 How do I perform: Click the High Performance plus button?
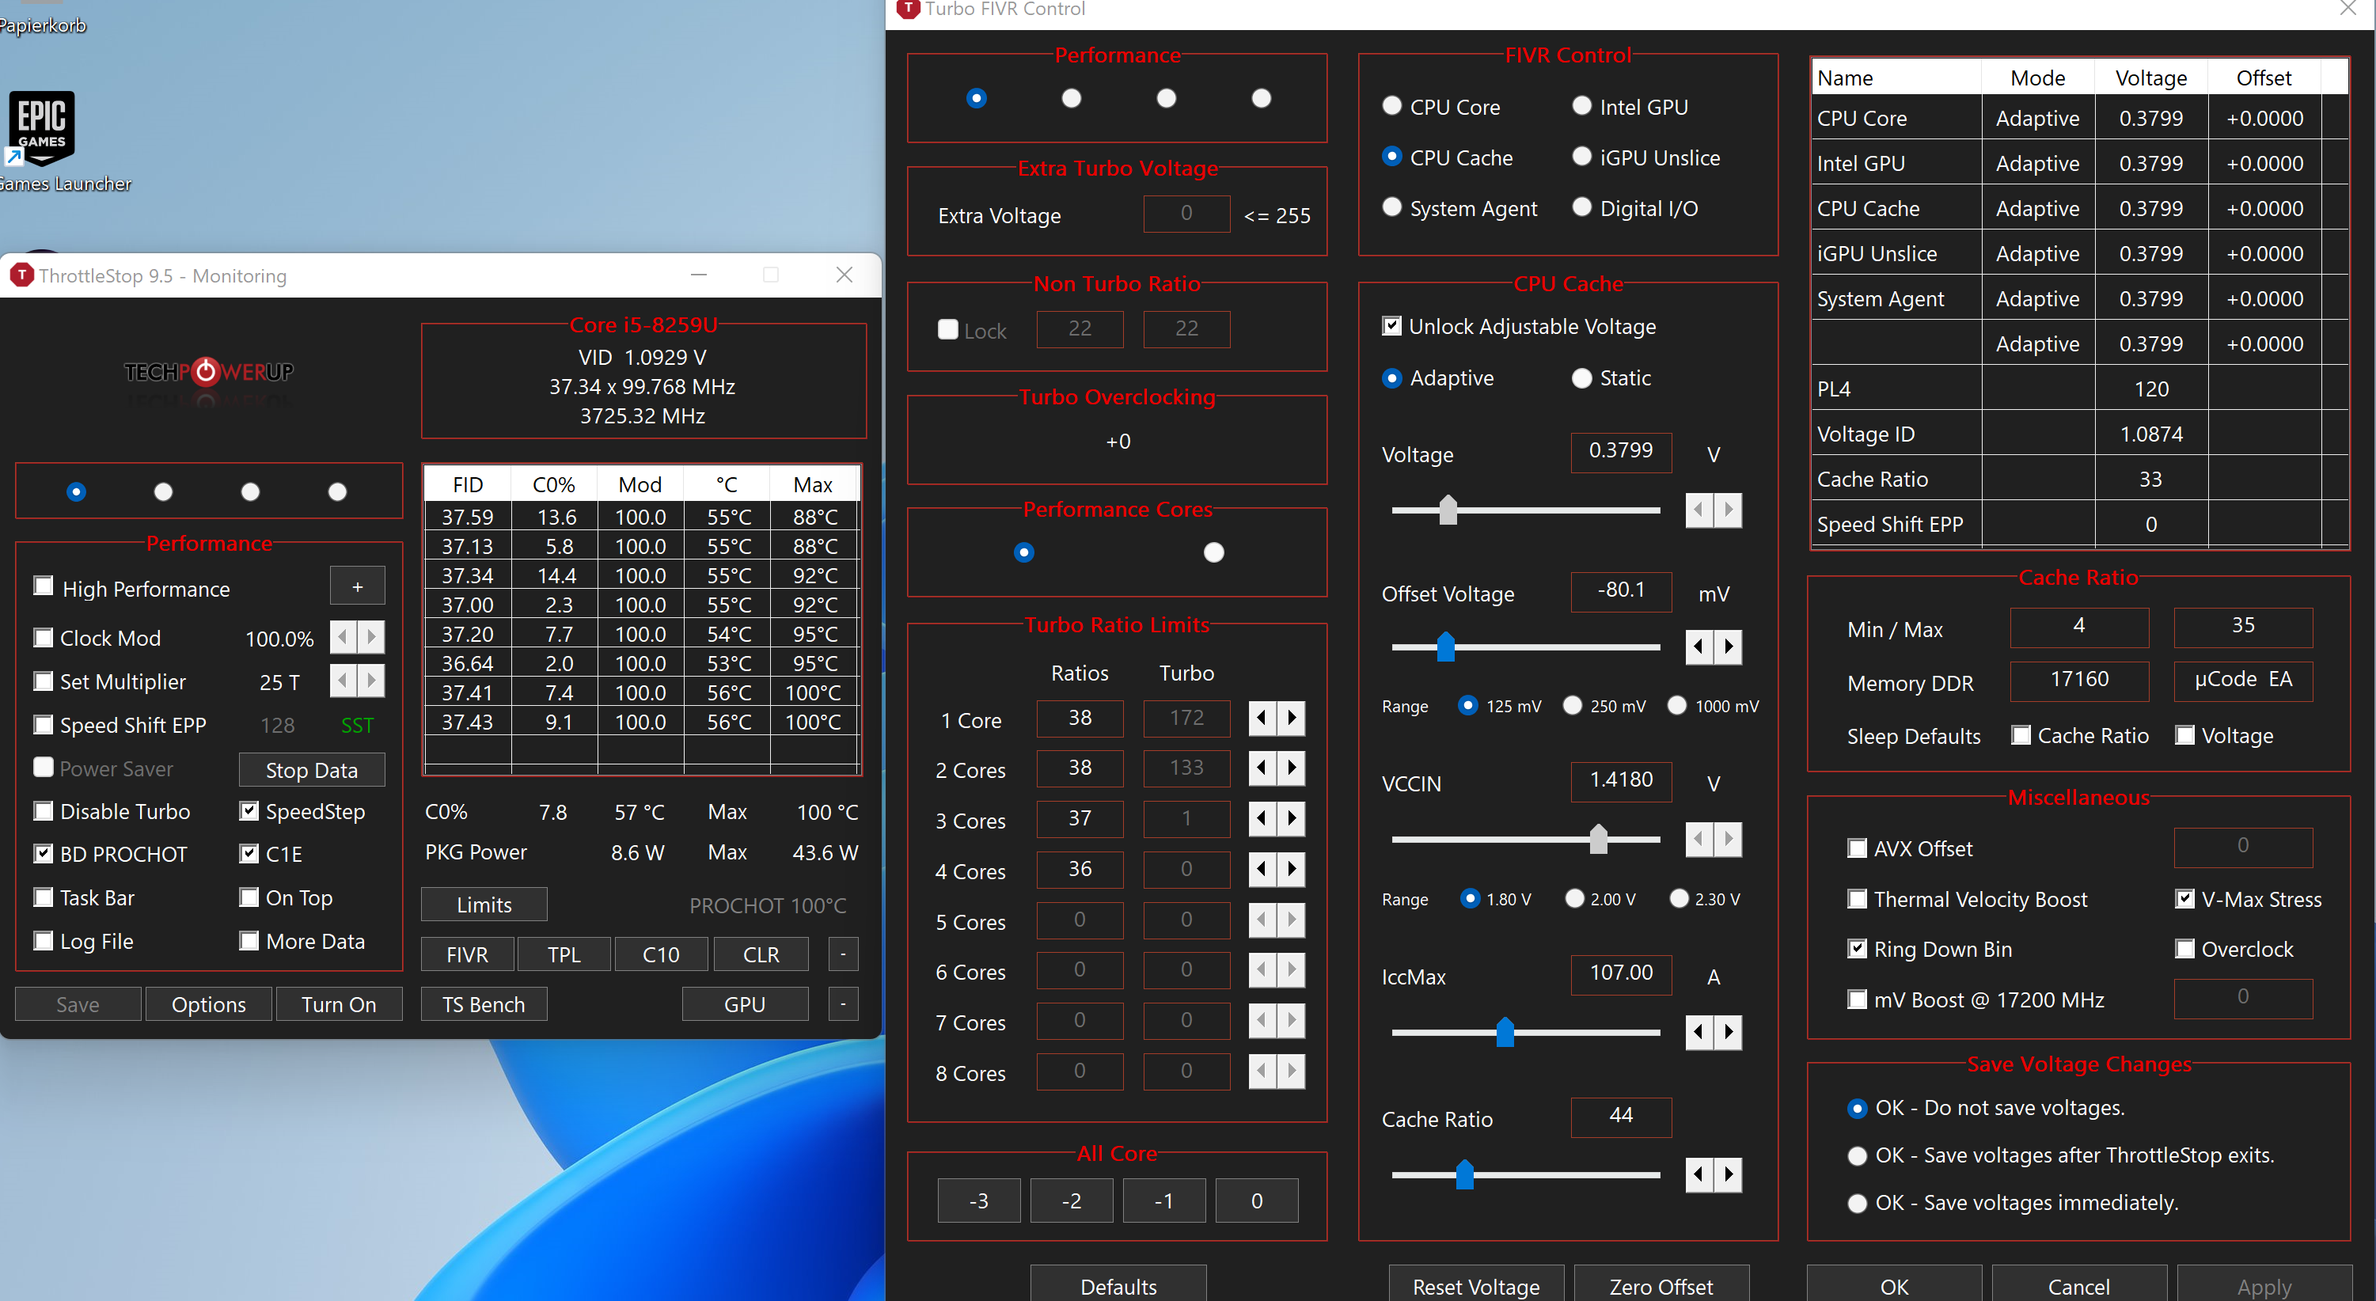357,587
